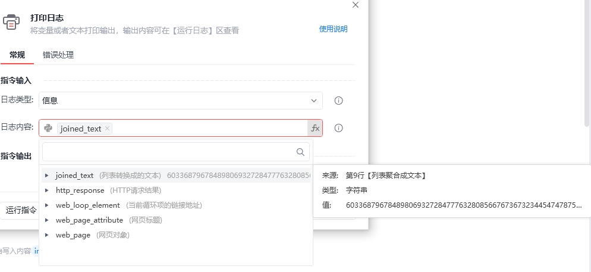Click the tooltip value starting 603368796

pyautogui.click(x=464, y=205)
